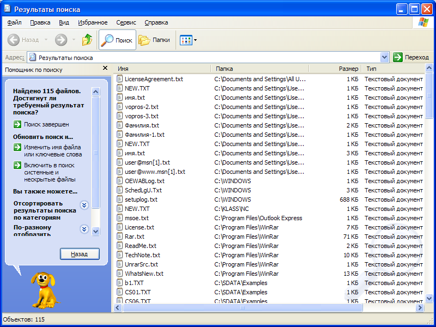Click the search pane scroll down arrow
The height and width of the screenshot is (327, 436).
[96, 231]
